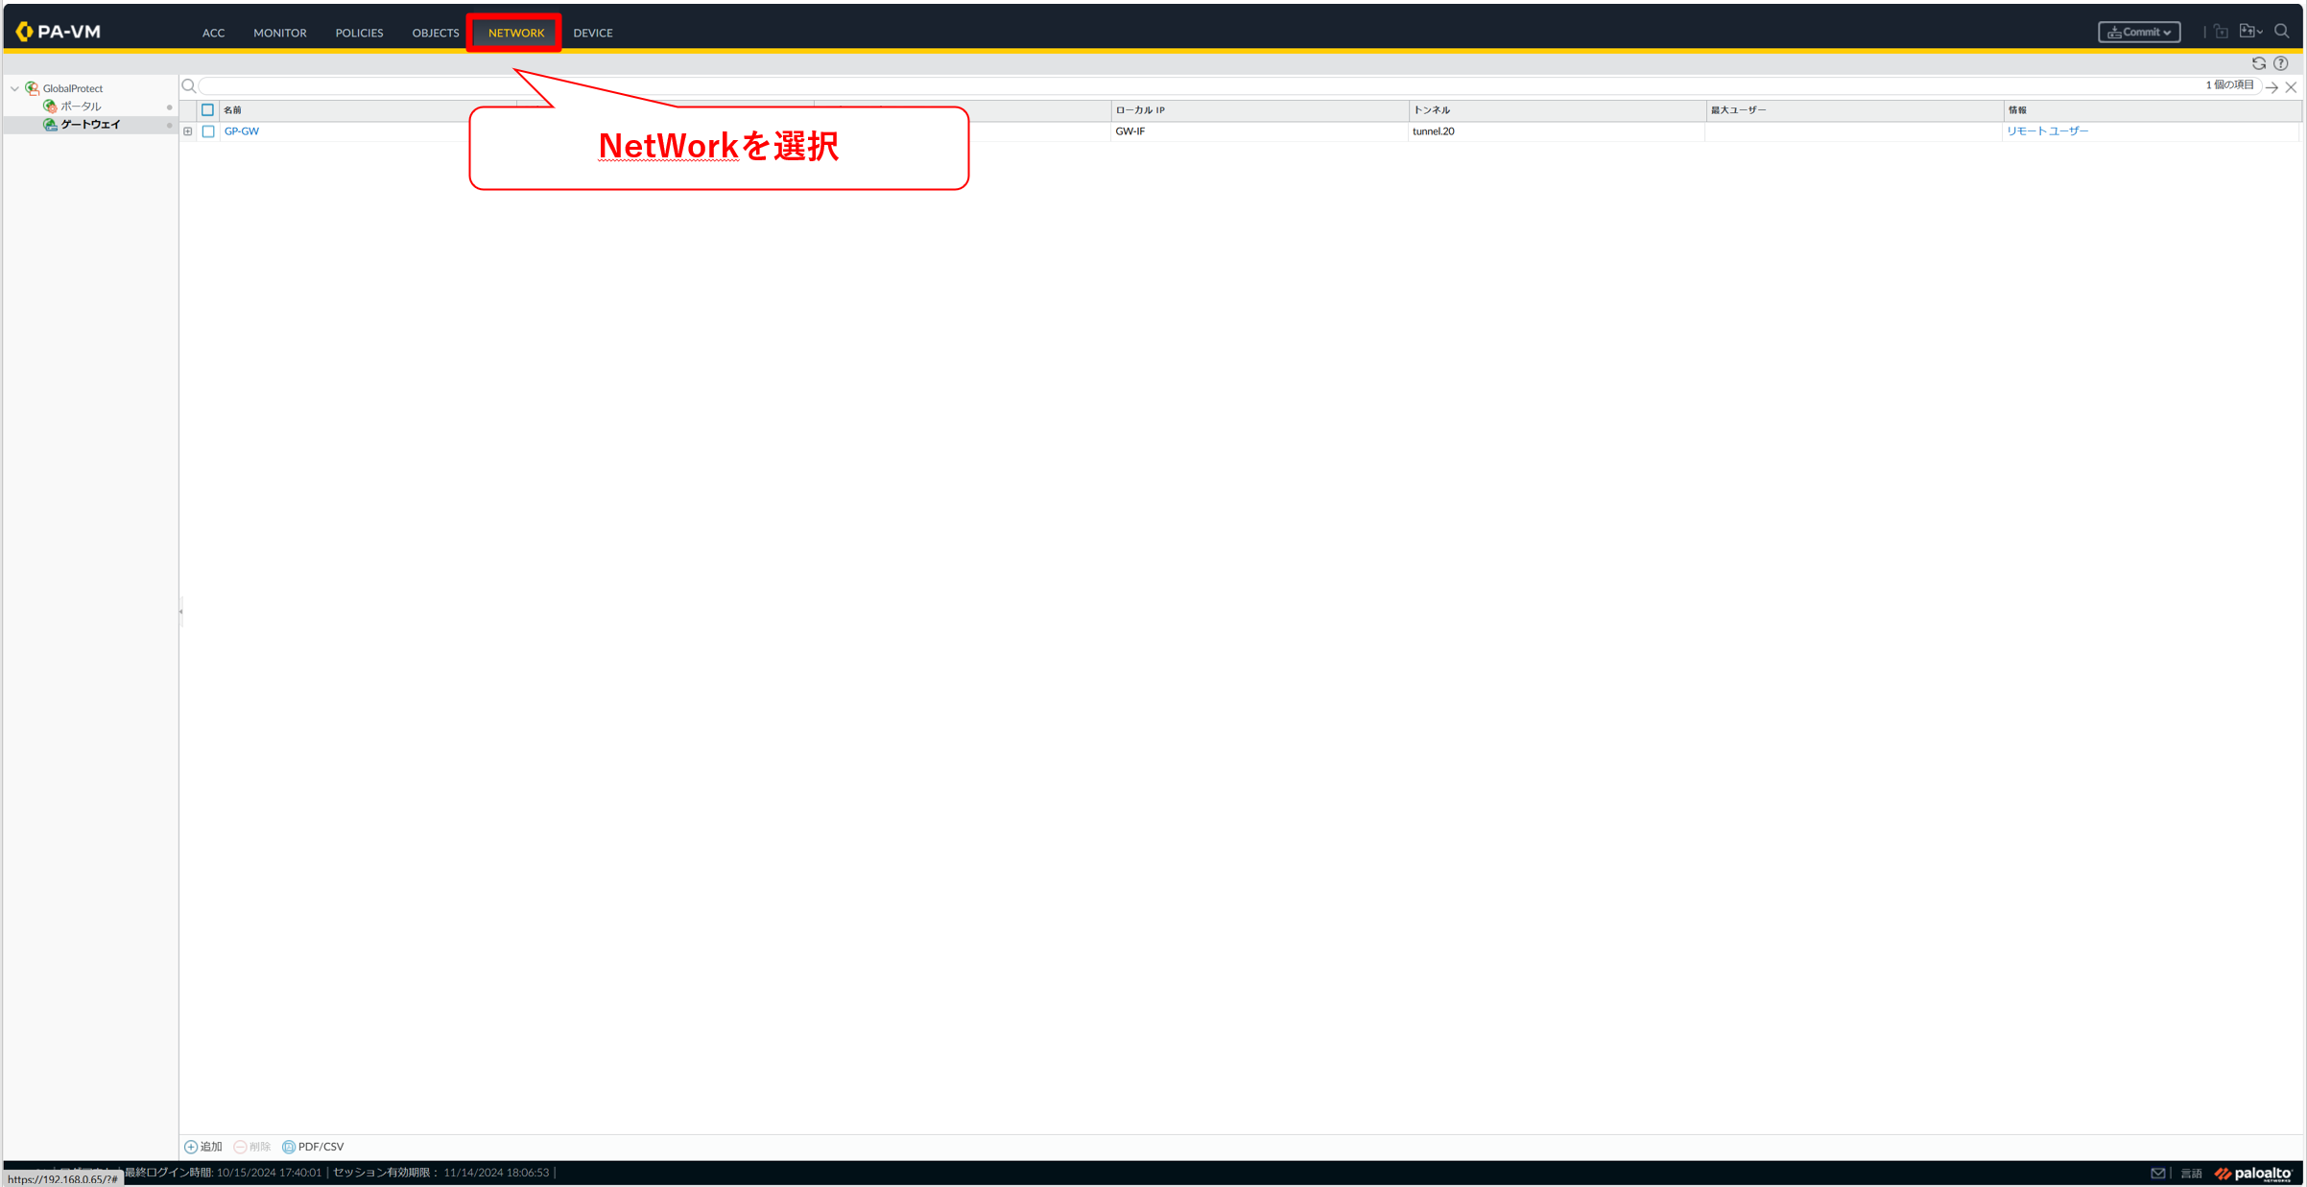This screenshot has height=1187, width=2307.
Task: Collapse the left sidebar with the splitter handle
Action: click(180, 611)
